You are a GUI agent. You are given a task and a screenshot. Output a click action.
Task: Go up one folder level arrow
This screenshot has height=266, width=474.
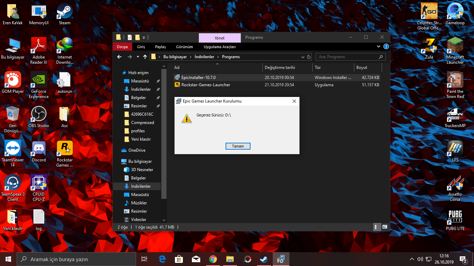(145, 57)
